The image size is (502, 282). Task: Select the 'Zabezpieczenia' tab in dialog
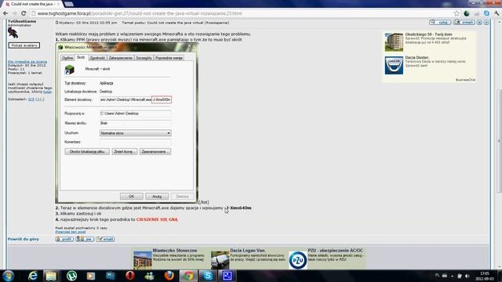(x=120, y=58)
